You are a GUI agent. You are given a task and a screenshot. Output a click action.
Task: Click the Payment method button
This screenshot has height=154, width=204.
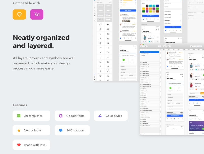point(174,115)
